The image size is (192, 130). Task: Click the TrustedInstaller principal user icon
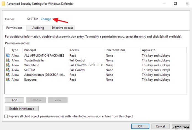tap(7, 60)
